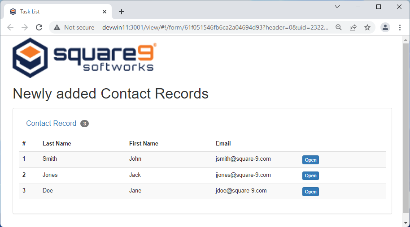Click the address bar URL field
Viewport: 410px width, 227px height.
pyautogui.click(x=215, y=27)
